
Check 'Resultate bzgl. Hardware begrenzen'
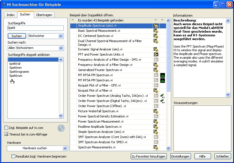[13, 156]
